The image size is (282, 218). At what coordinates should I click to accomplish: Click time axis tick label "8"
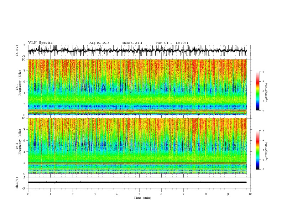pos(206,194)
